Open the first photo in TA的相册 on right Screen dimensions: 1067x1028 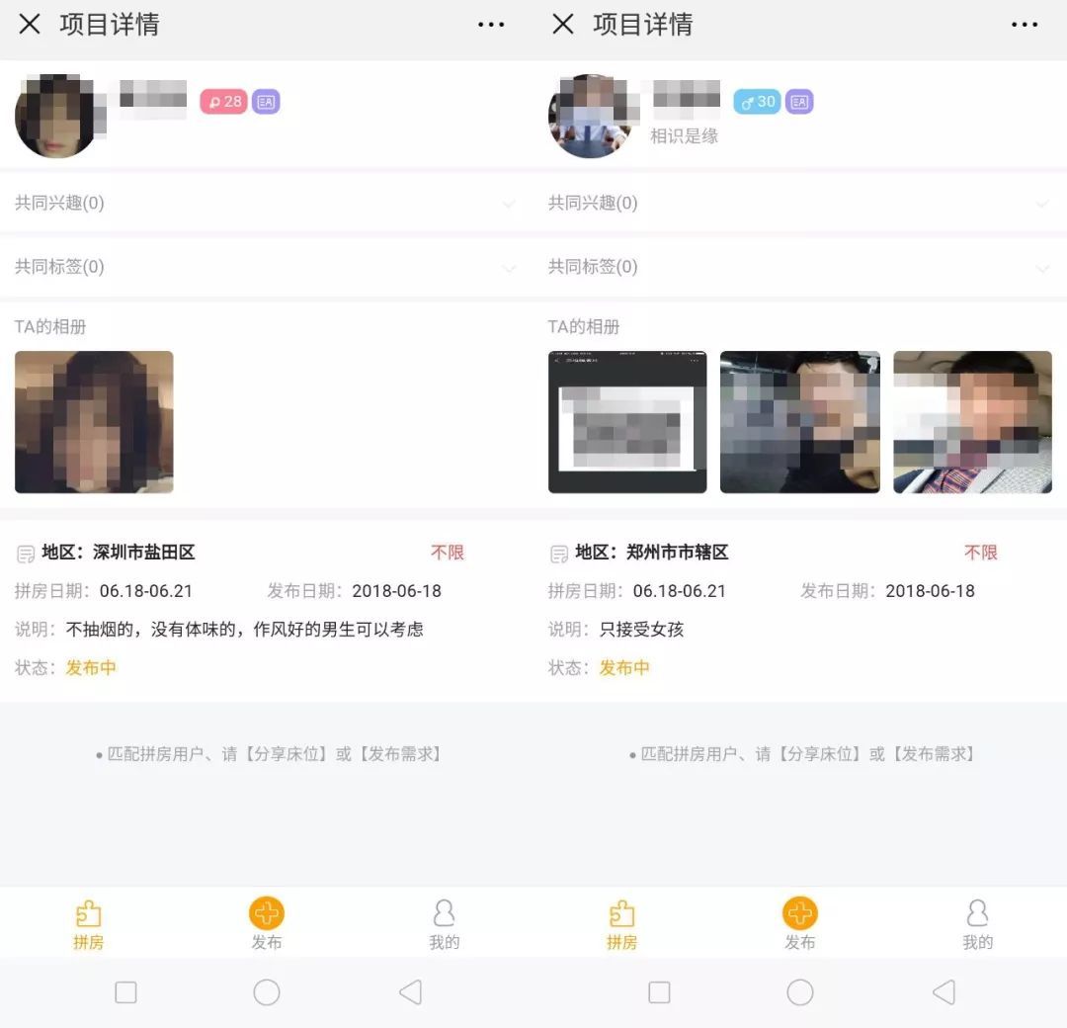[x=627, y=422]
